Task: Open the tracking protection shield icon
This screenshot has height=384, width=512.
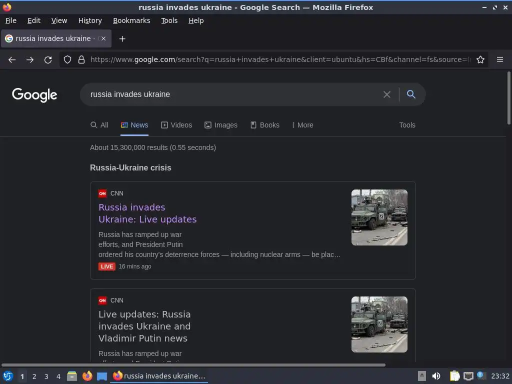Action: click(x=67, y=59)
